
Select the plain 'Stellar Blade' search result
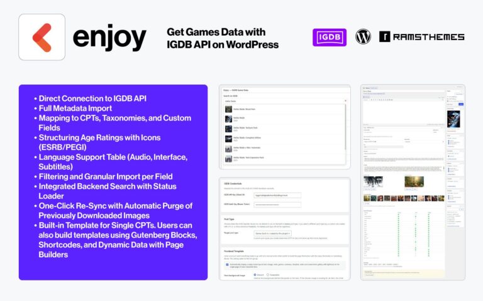(x=285, y=119)
